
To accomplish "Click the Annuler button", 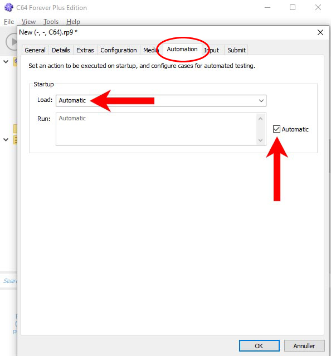I will click(x=304, y=346).
